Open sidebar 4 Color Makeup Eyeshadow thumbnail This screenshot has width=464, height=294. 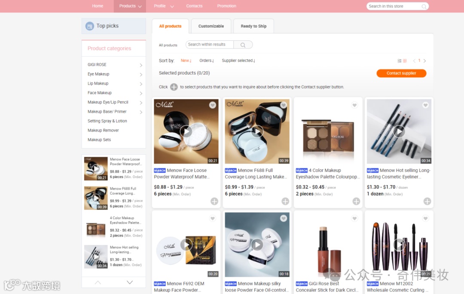96,227
